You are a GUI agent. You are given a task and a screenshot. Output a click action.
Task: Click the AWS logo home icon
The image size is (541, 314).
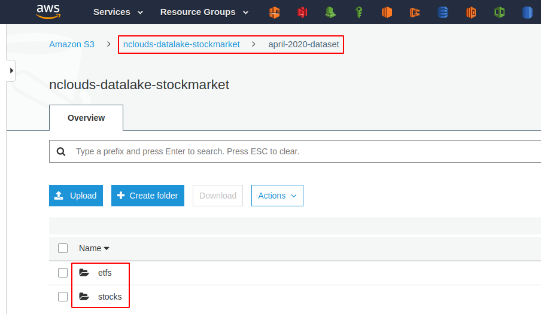[48, 11]
